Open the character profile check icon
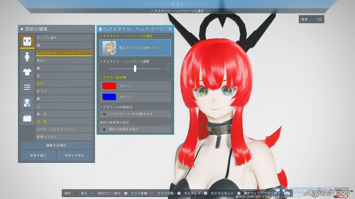The height and width of the screenshot is (199, 355). (x=27, y=102)
